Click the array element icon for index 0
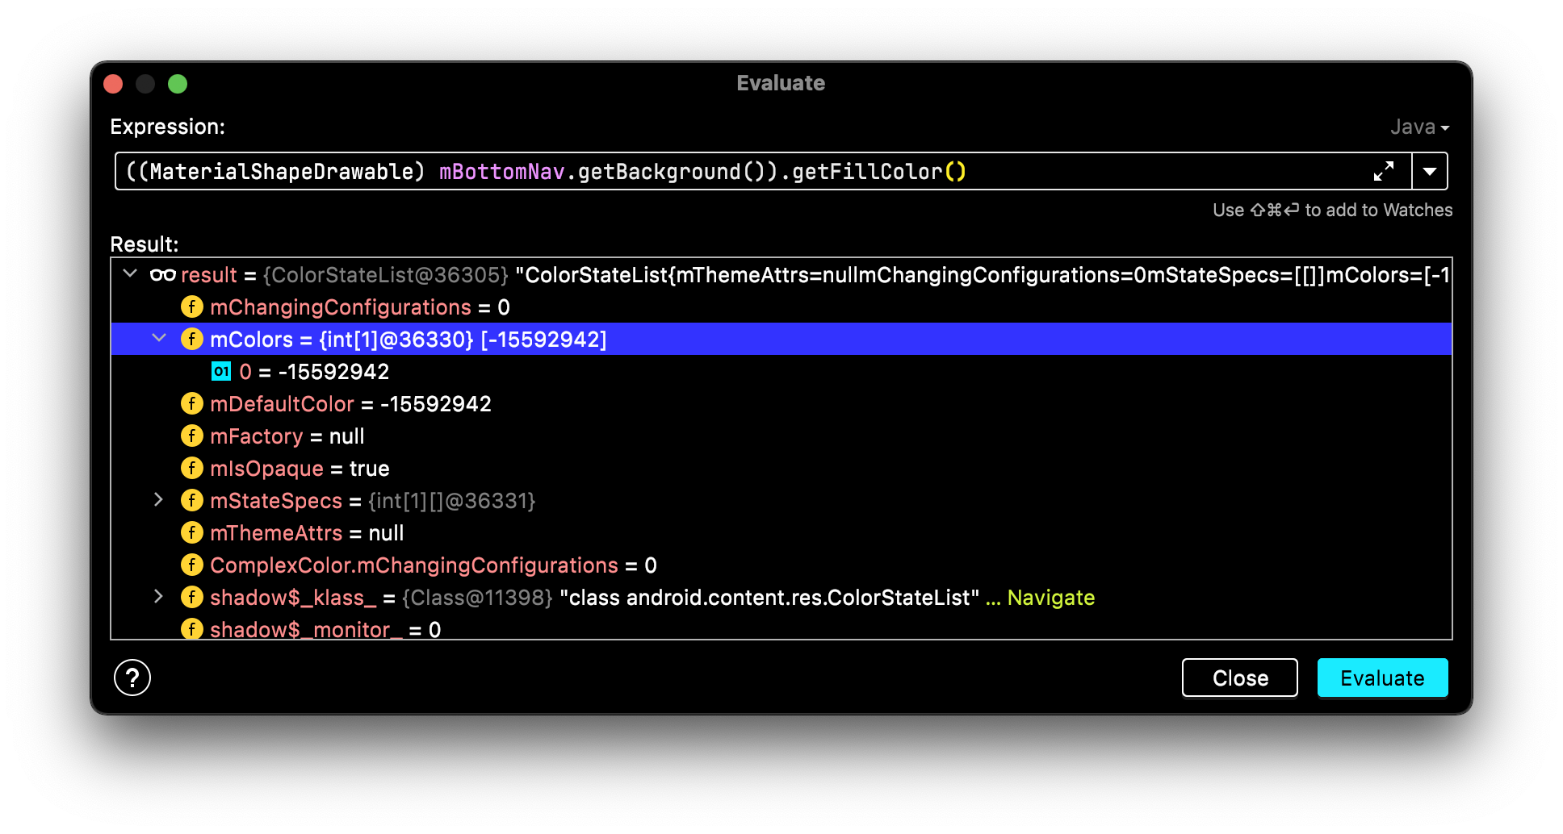The width and height of the screenshot is (1563, 834). tap(221, 371)
